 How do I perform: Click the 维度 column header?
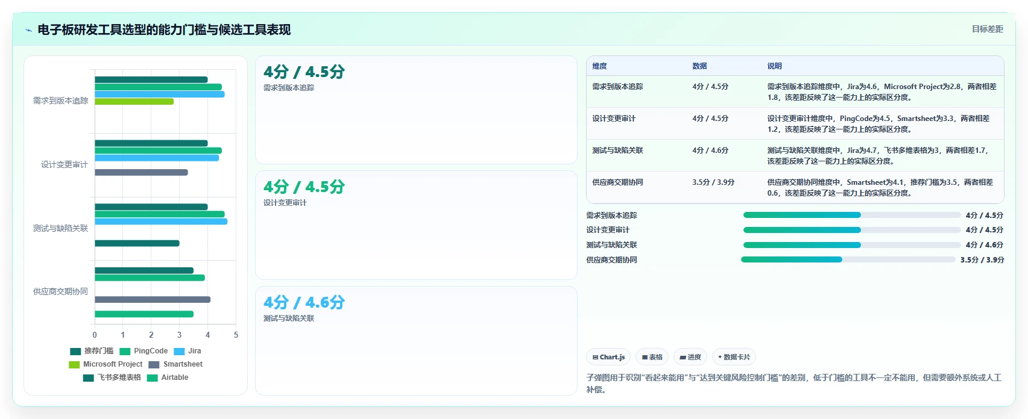tap(599, 66)
